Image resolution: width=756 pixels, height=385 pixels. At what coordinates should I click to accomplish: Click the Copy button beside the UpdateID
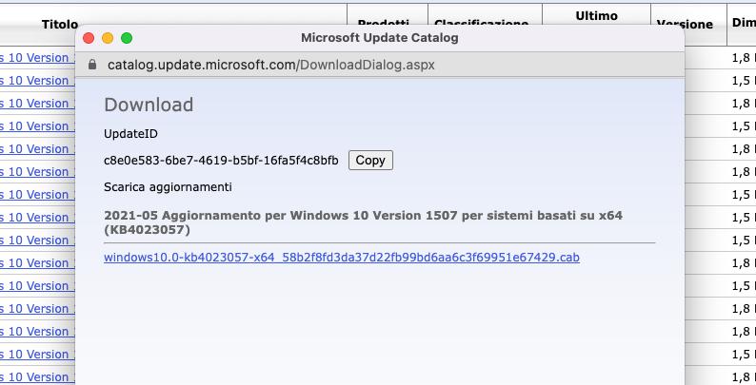[x=370, y=161]
